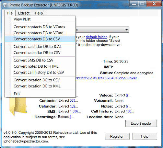Click the Help button at bottom
Image resolution: width=163 pixels, height=148 pixels.
[145, 136]
